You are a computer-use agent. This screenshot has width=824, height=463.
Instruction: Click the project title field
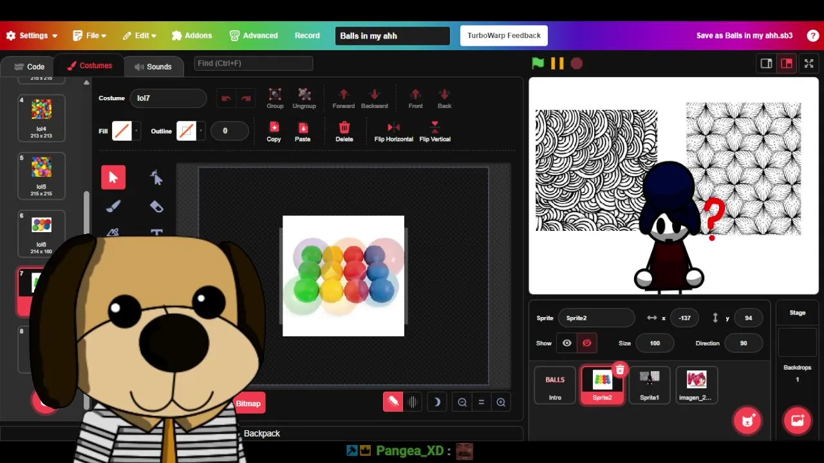pos(393,35)
